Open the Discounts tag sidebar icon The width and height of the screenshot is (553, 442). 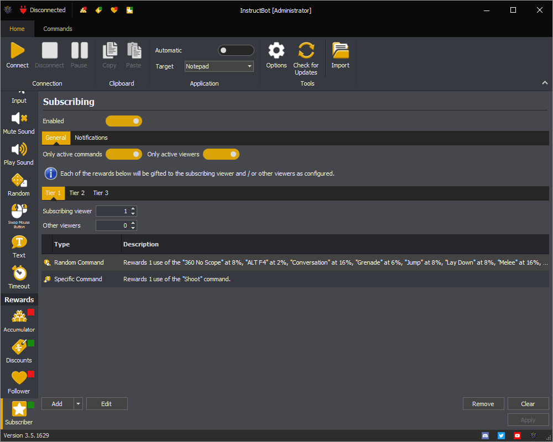[19, 347]
